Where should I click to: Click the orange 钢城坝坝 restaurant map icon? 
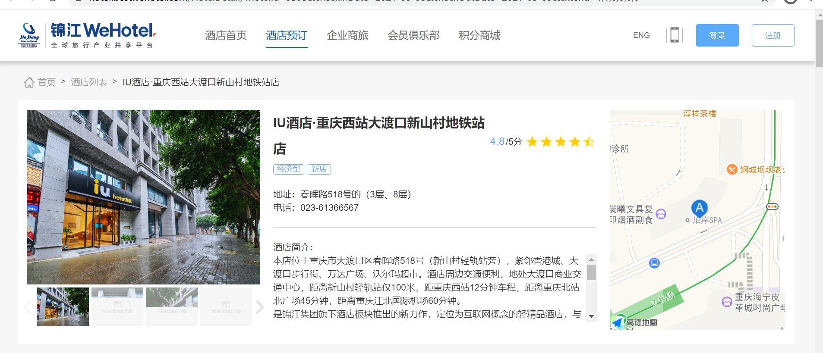click(x=732, y=169)
